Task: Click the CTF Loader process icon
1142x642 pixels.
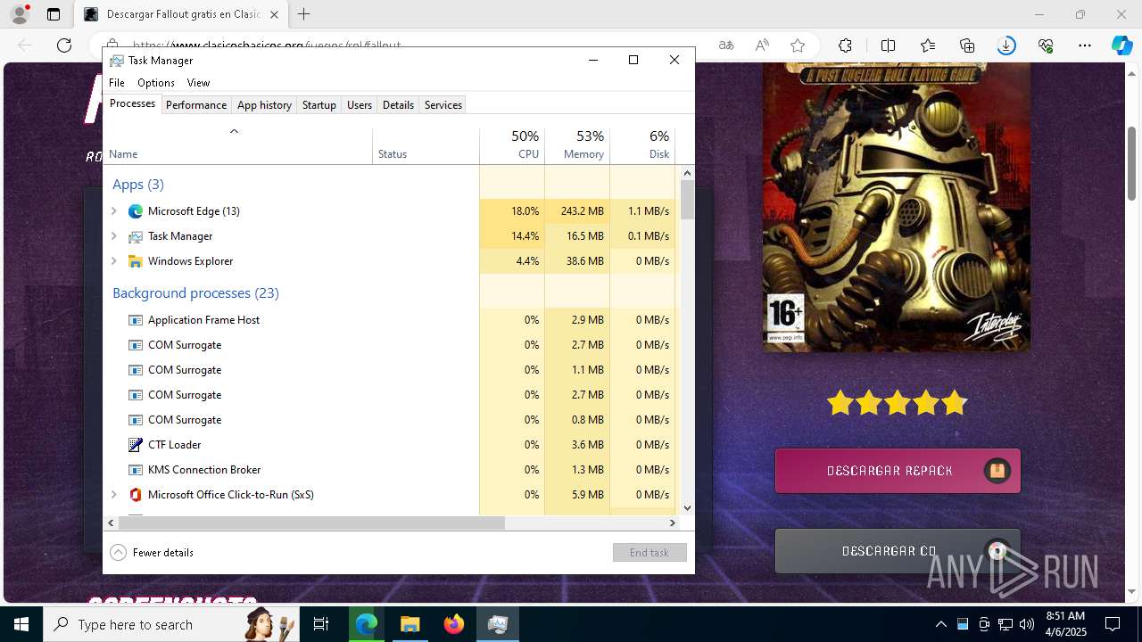Action: coord(136,445)
